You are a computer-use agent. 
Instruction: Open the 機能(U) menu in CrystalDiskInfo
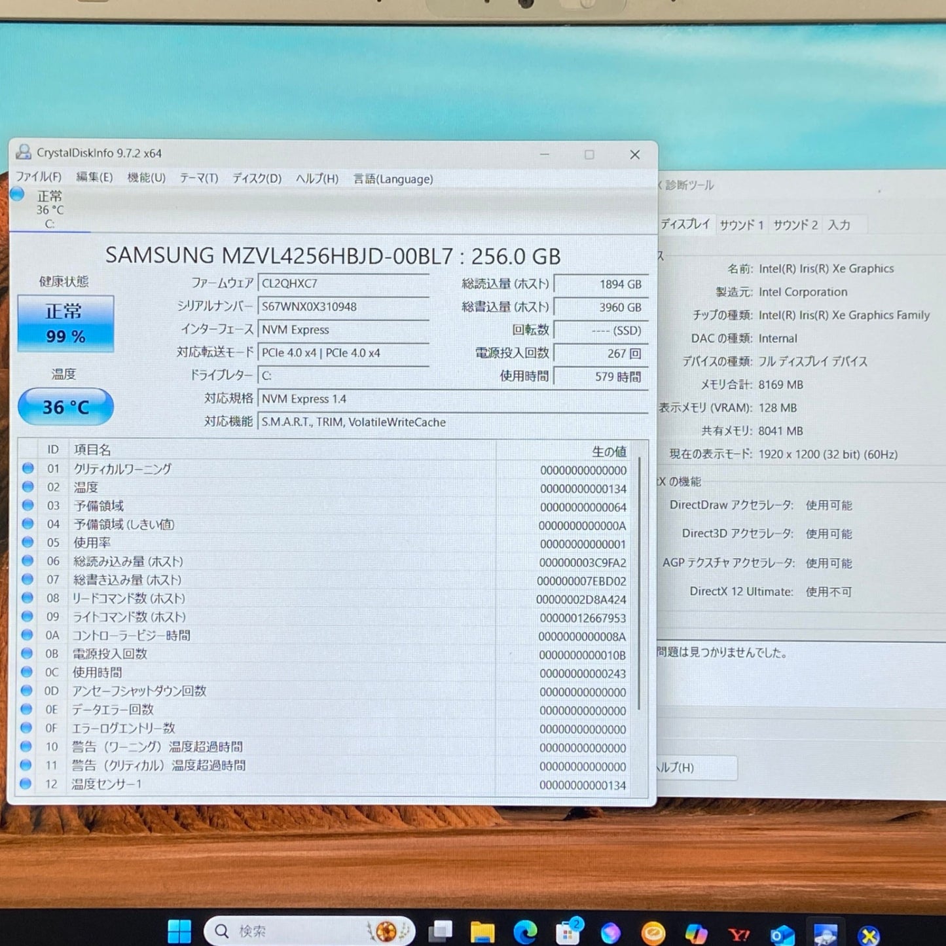click(x=145, y=178)
